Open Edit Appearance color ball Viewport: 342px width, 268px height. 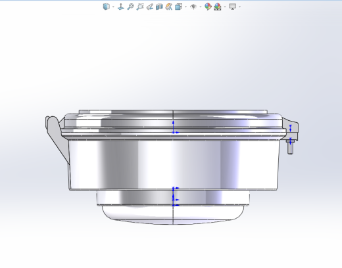pos(208,7)
